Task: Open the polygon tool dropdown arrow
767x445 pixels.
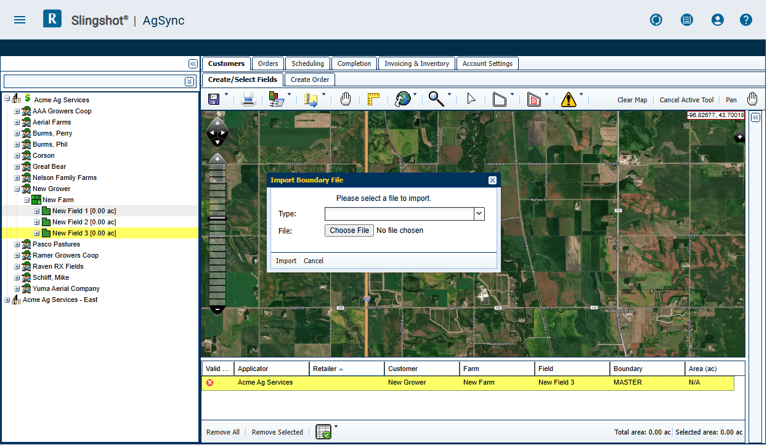Action: (x=513, y=95)
